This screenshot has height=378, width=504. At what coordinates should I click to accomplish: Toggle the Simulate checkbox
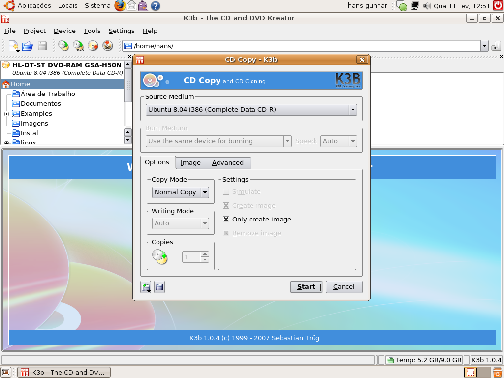(x=226, y=192)
